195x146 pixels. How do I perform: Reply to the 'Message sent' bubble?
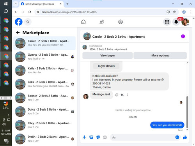coord(122,95)
